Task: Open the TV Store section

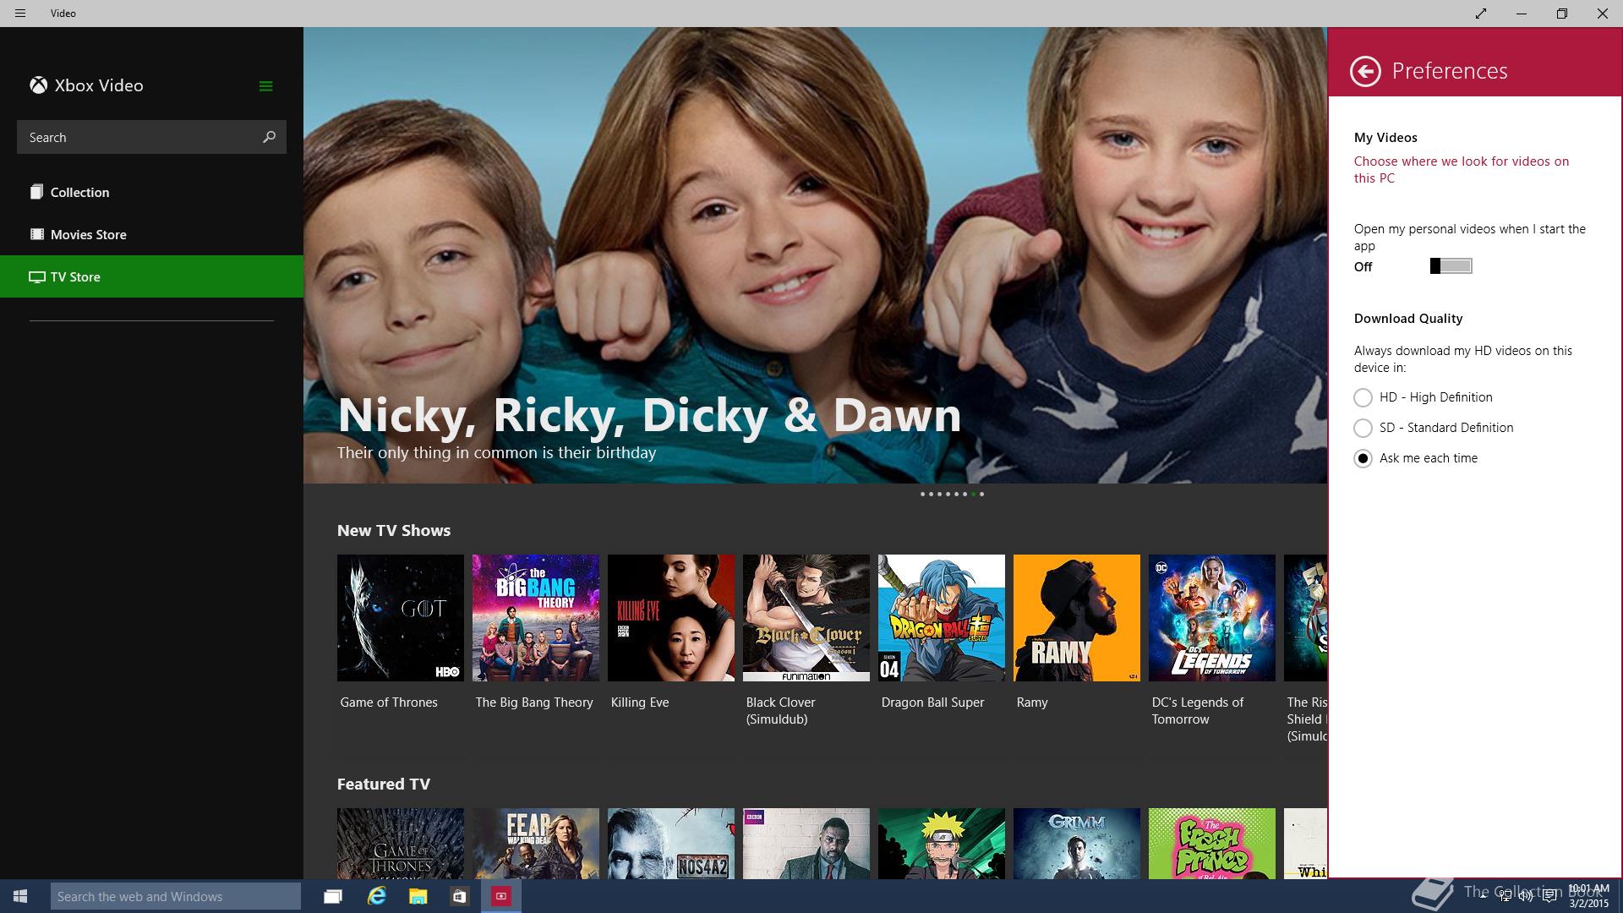Action: coord(151,276)
